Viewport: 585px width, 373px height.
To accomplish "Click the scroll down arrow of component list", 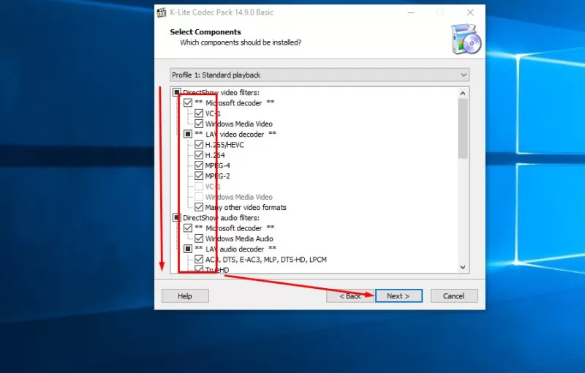I will pos(463,267).
